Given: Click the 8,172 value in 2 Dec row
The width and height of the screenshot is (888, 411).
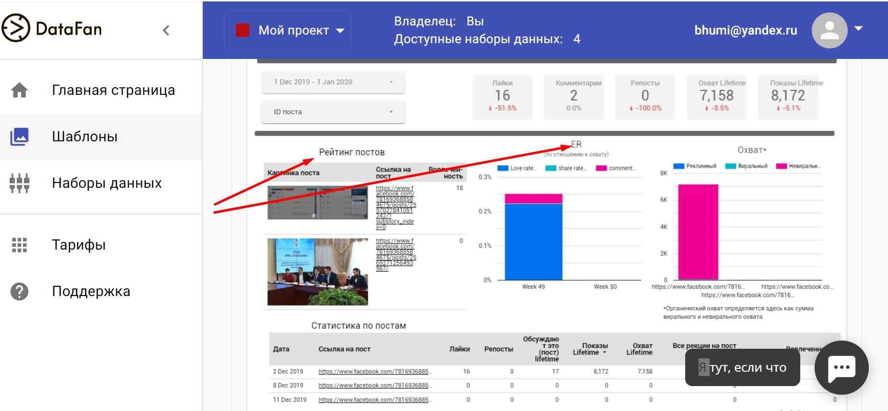Looking at the screenshot, I should 601,371.
